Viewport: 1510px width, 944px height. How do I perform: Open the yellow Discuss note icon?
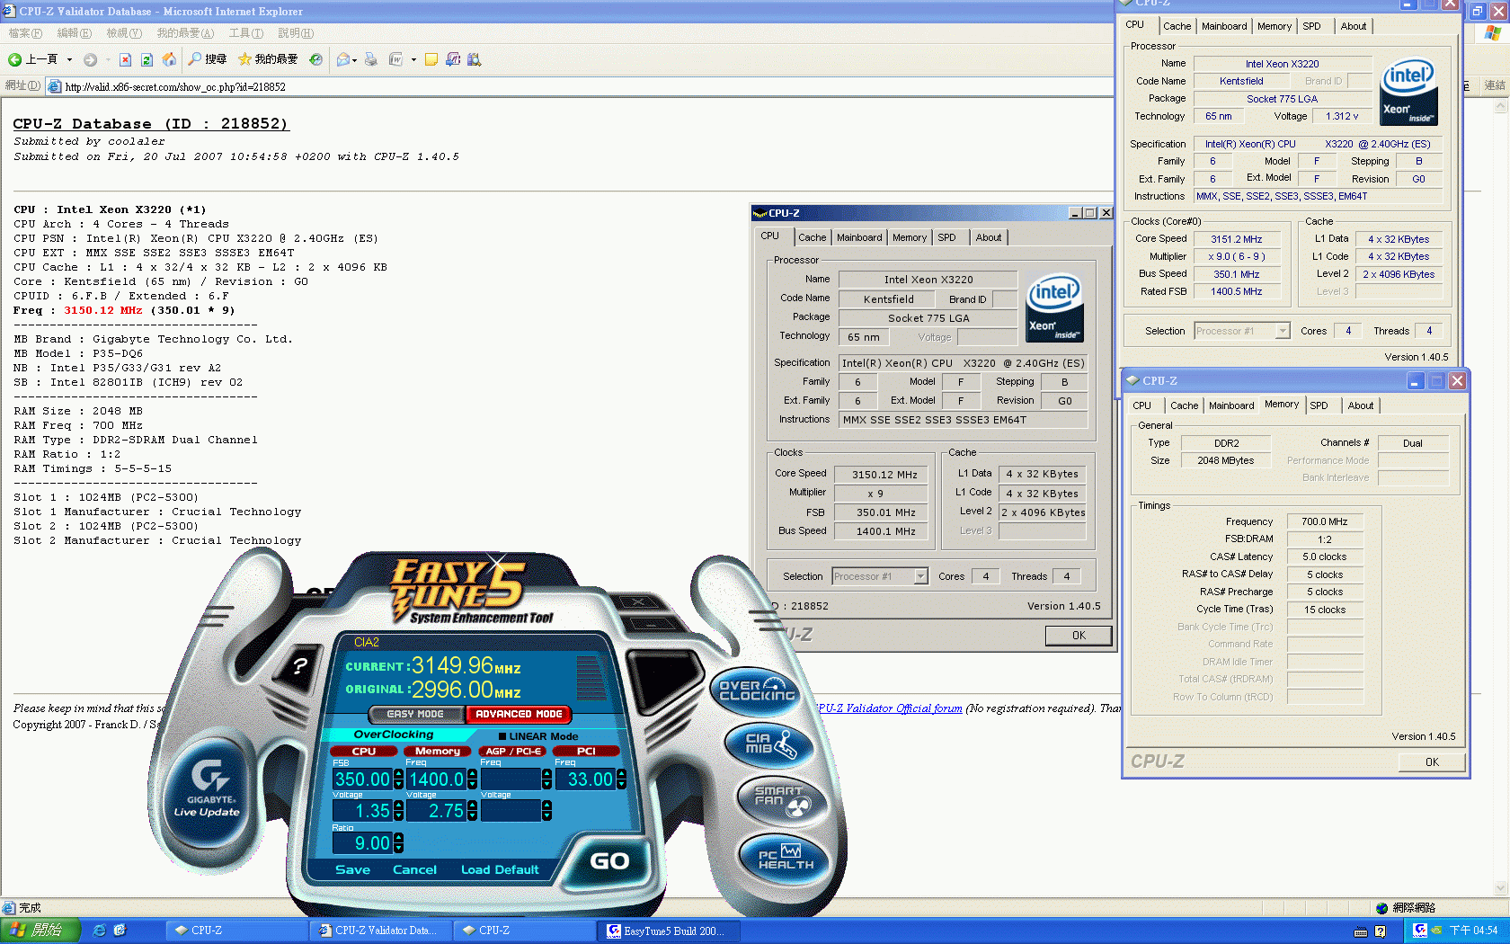(431, 60)
